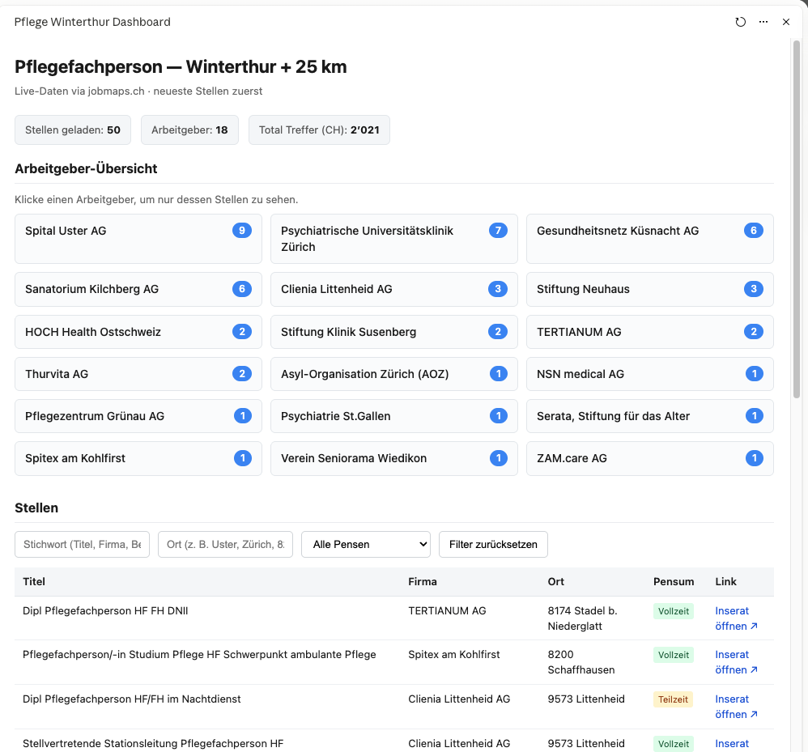Choose the Sanatorium Kilchberg AG card
Image resolution: width=808 pixels, height=752 pixels.
pyautogui.click(x=138, y=290)
